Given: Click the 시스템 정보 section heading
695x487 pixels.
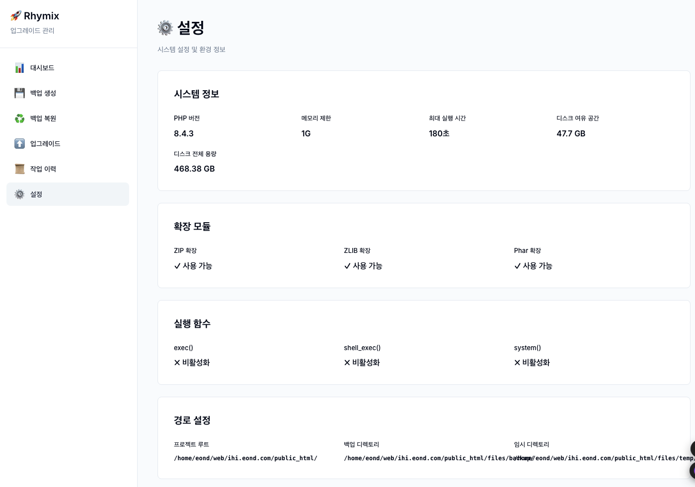Looking at the screenshot, I should (x=196, y=94).
